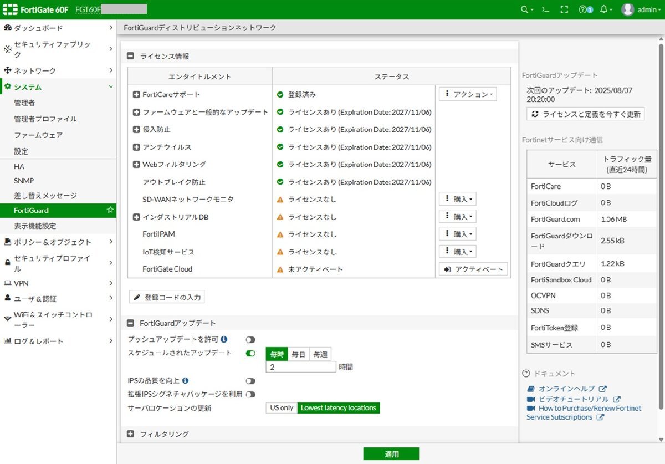Expand ファームウェアと一般的なアップデート row
The width and height of the screenshot is (665, 464).
pos(136,113)
